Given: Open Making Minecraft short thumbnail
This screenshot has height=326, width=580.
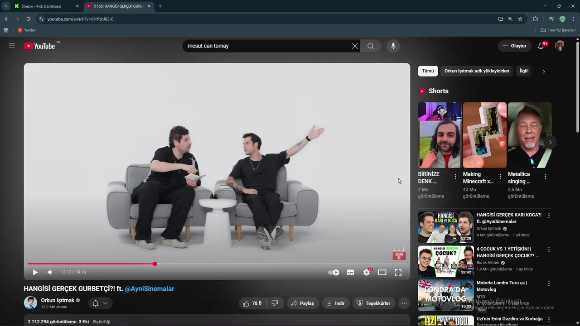Looking at the screenshot, I should click(484, 135).
